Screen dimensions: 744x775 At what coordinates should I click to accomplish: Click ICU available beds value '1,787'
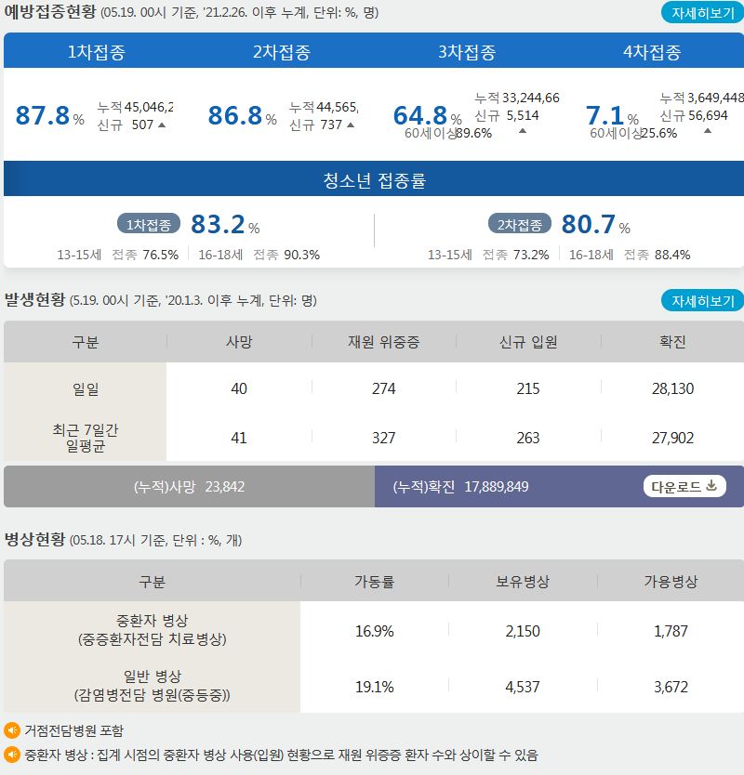[671, 631]
